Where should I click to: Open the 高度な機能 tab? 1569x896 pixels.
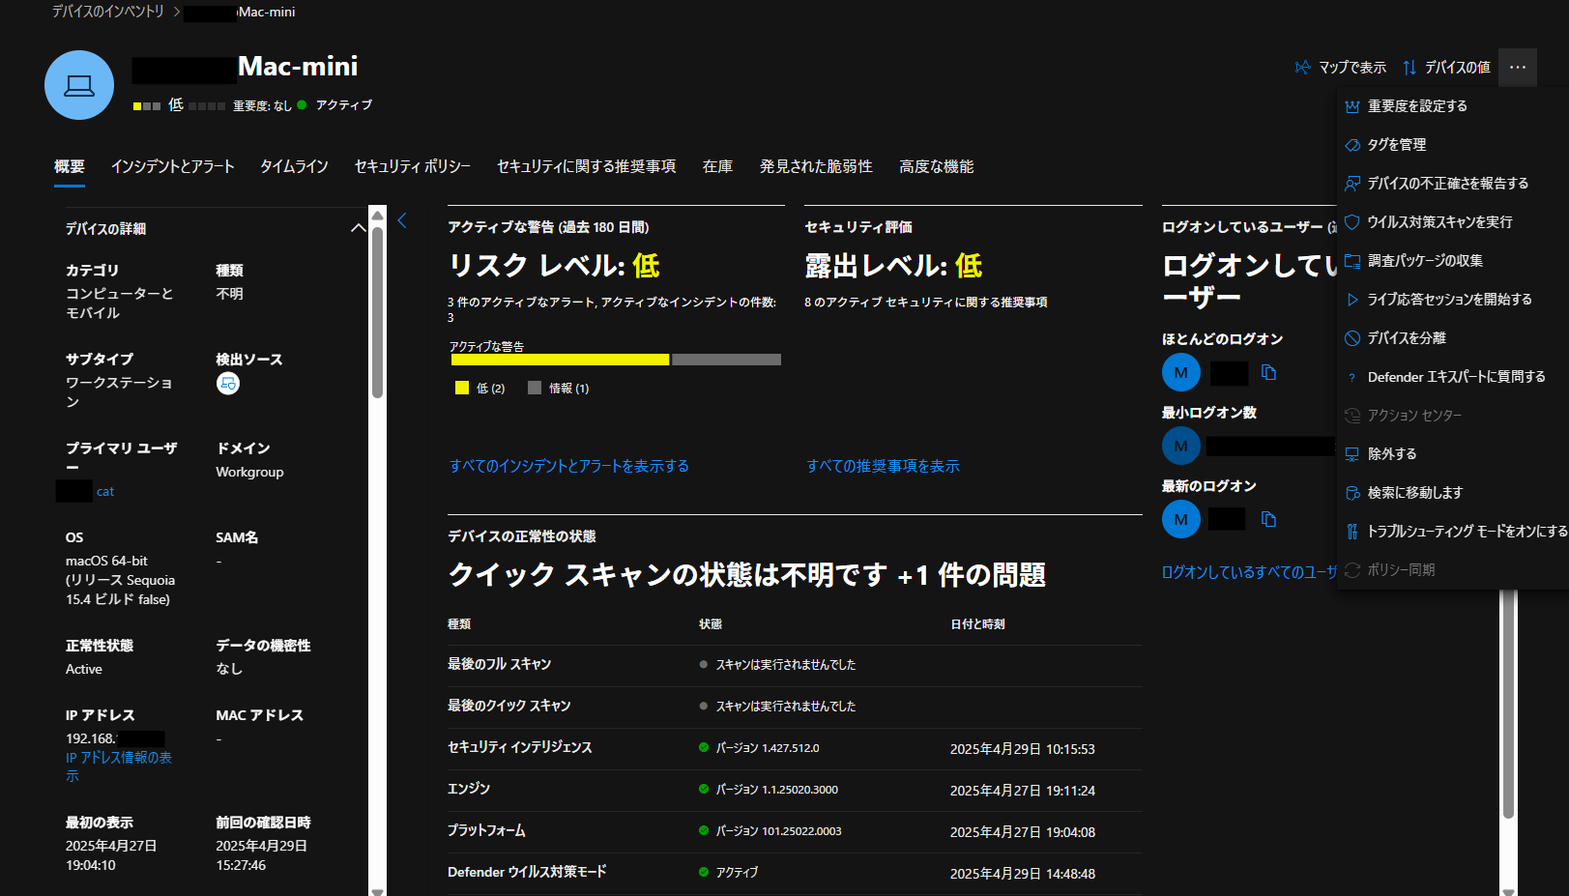tap(937, 167)
